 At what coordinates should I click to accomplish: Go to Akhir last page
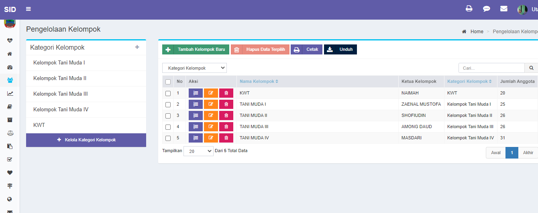pyautogui.click(x=528, y=153)
